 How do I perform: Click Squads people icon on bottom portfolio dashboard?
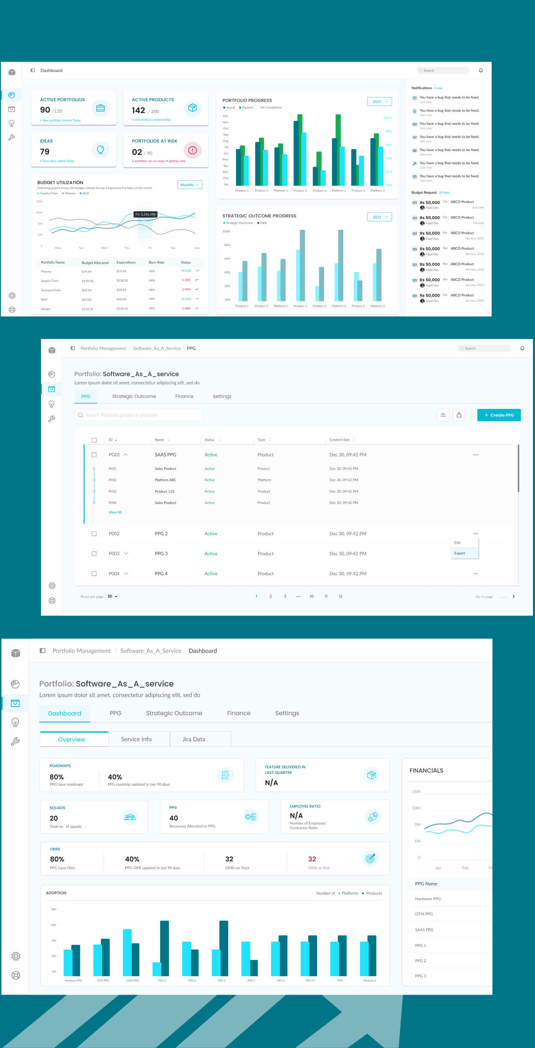[130, 817]
